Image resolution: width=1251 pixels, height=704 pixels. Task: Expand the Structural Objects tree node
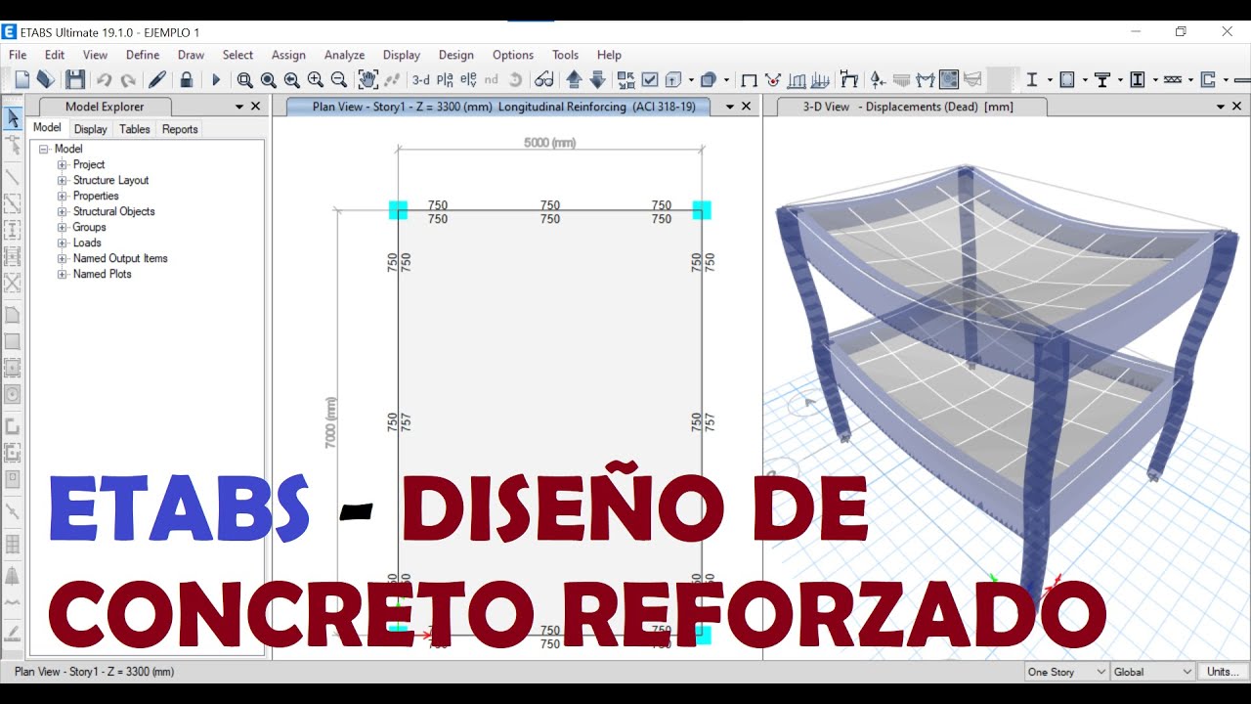63,211
